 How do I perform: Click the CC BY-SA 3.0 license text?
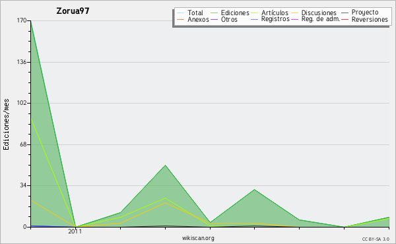tap(376, 239)
